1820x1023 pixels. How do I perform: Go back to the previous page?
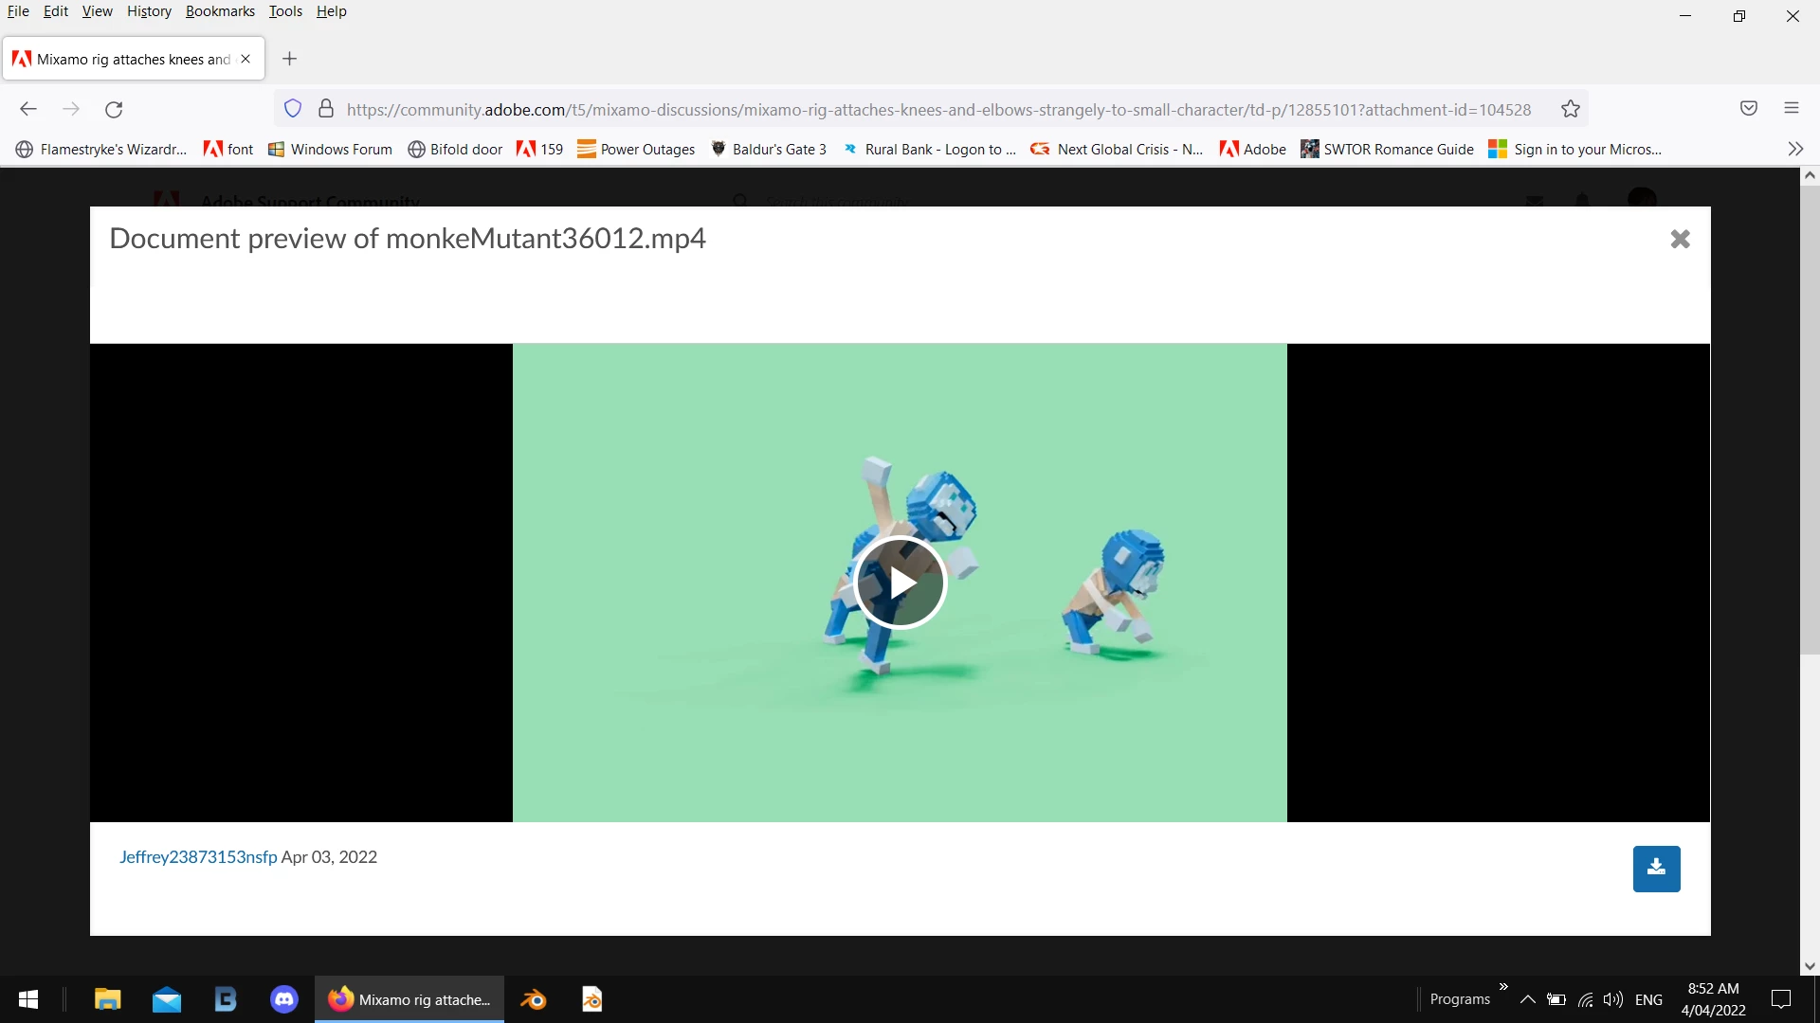pyautogui.click(x=28, y=109)
